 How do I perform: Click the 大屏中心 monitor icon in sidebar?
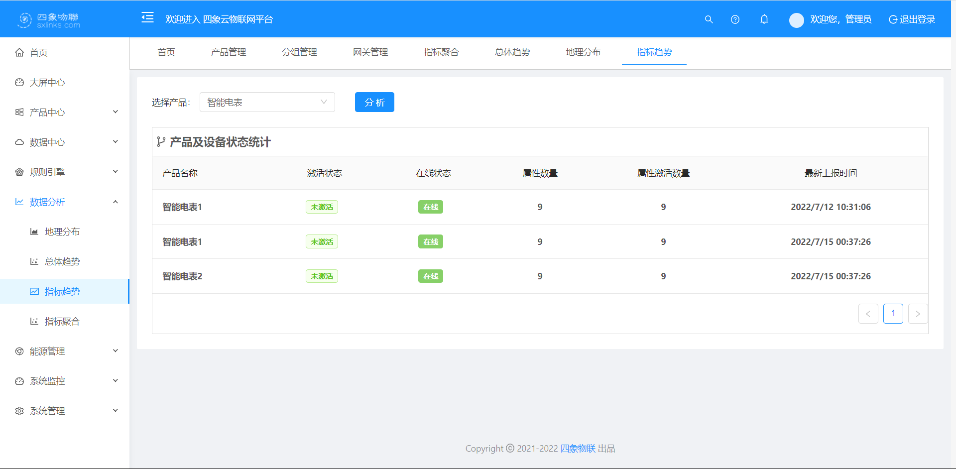click(19, 82)
